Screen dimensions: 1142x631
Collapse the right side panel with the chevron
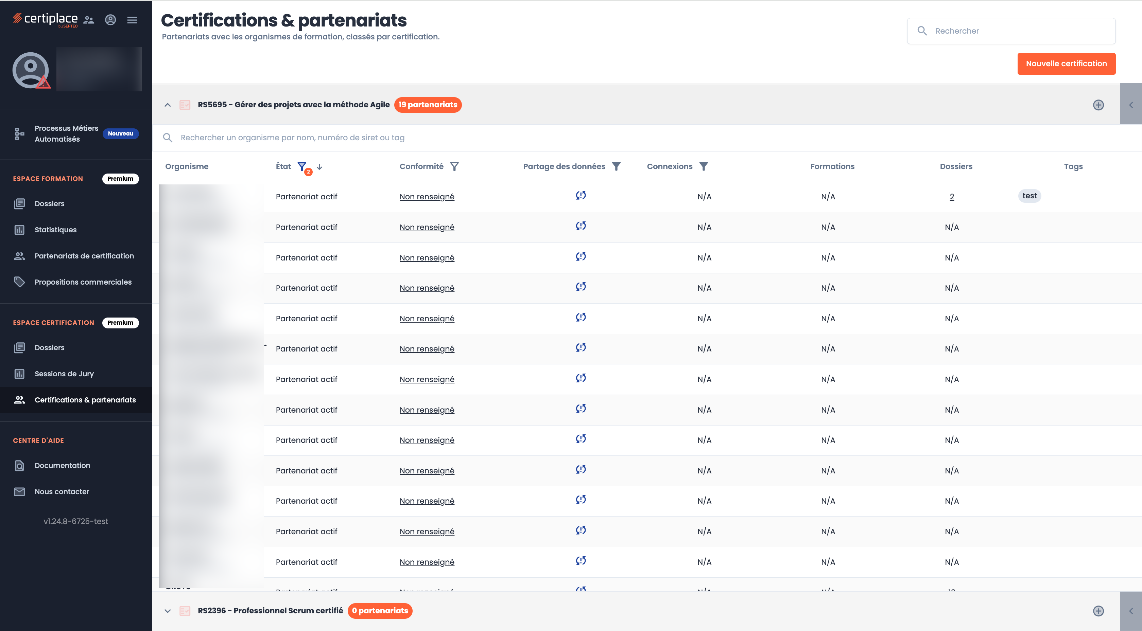point(1130,105)
